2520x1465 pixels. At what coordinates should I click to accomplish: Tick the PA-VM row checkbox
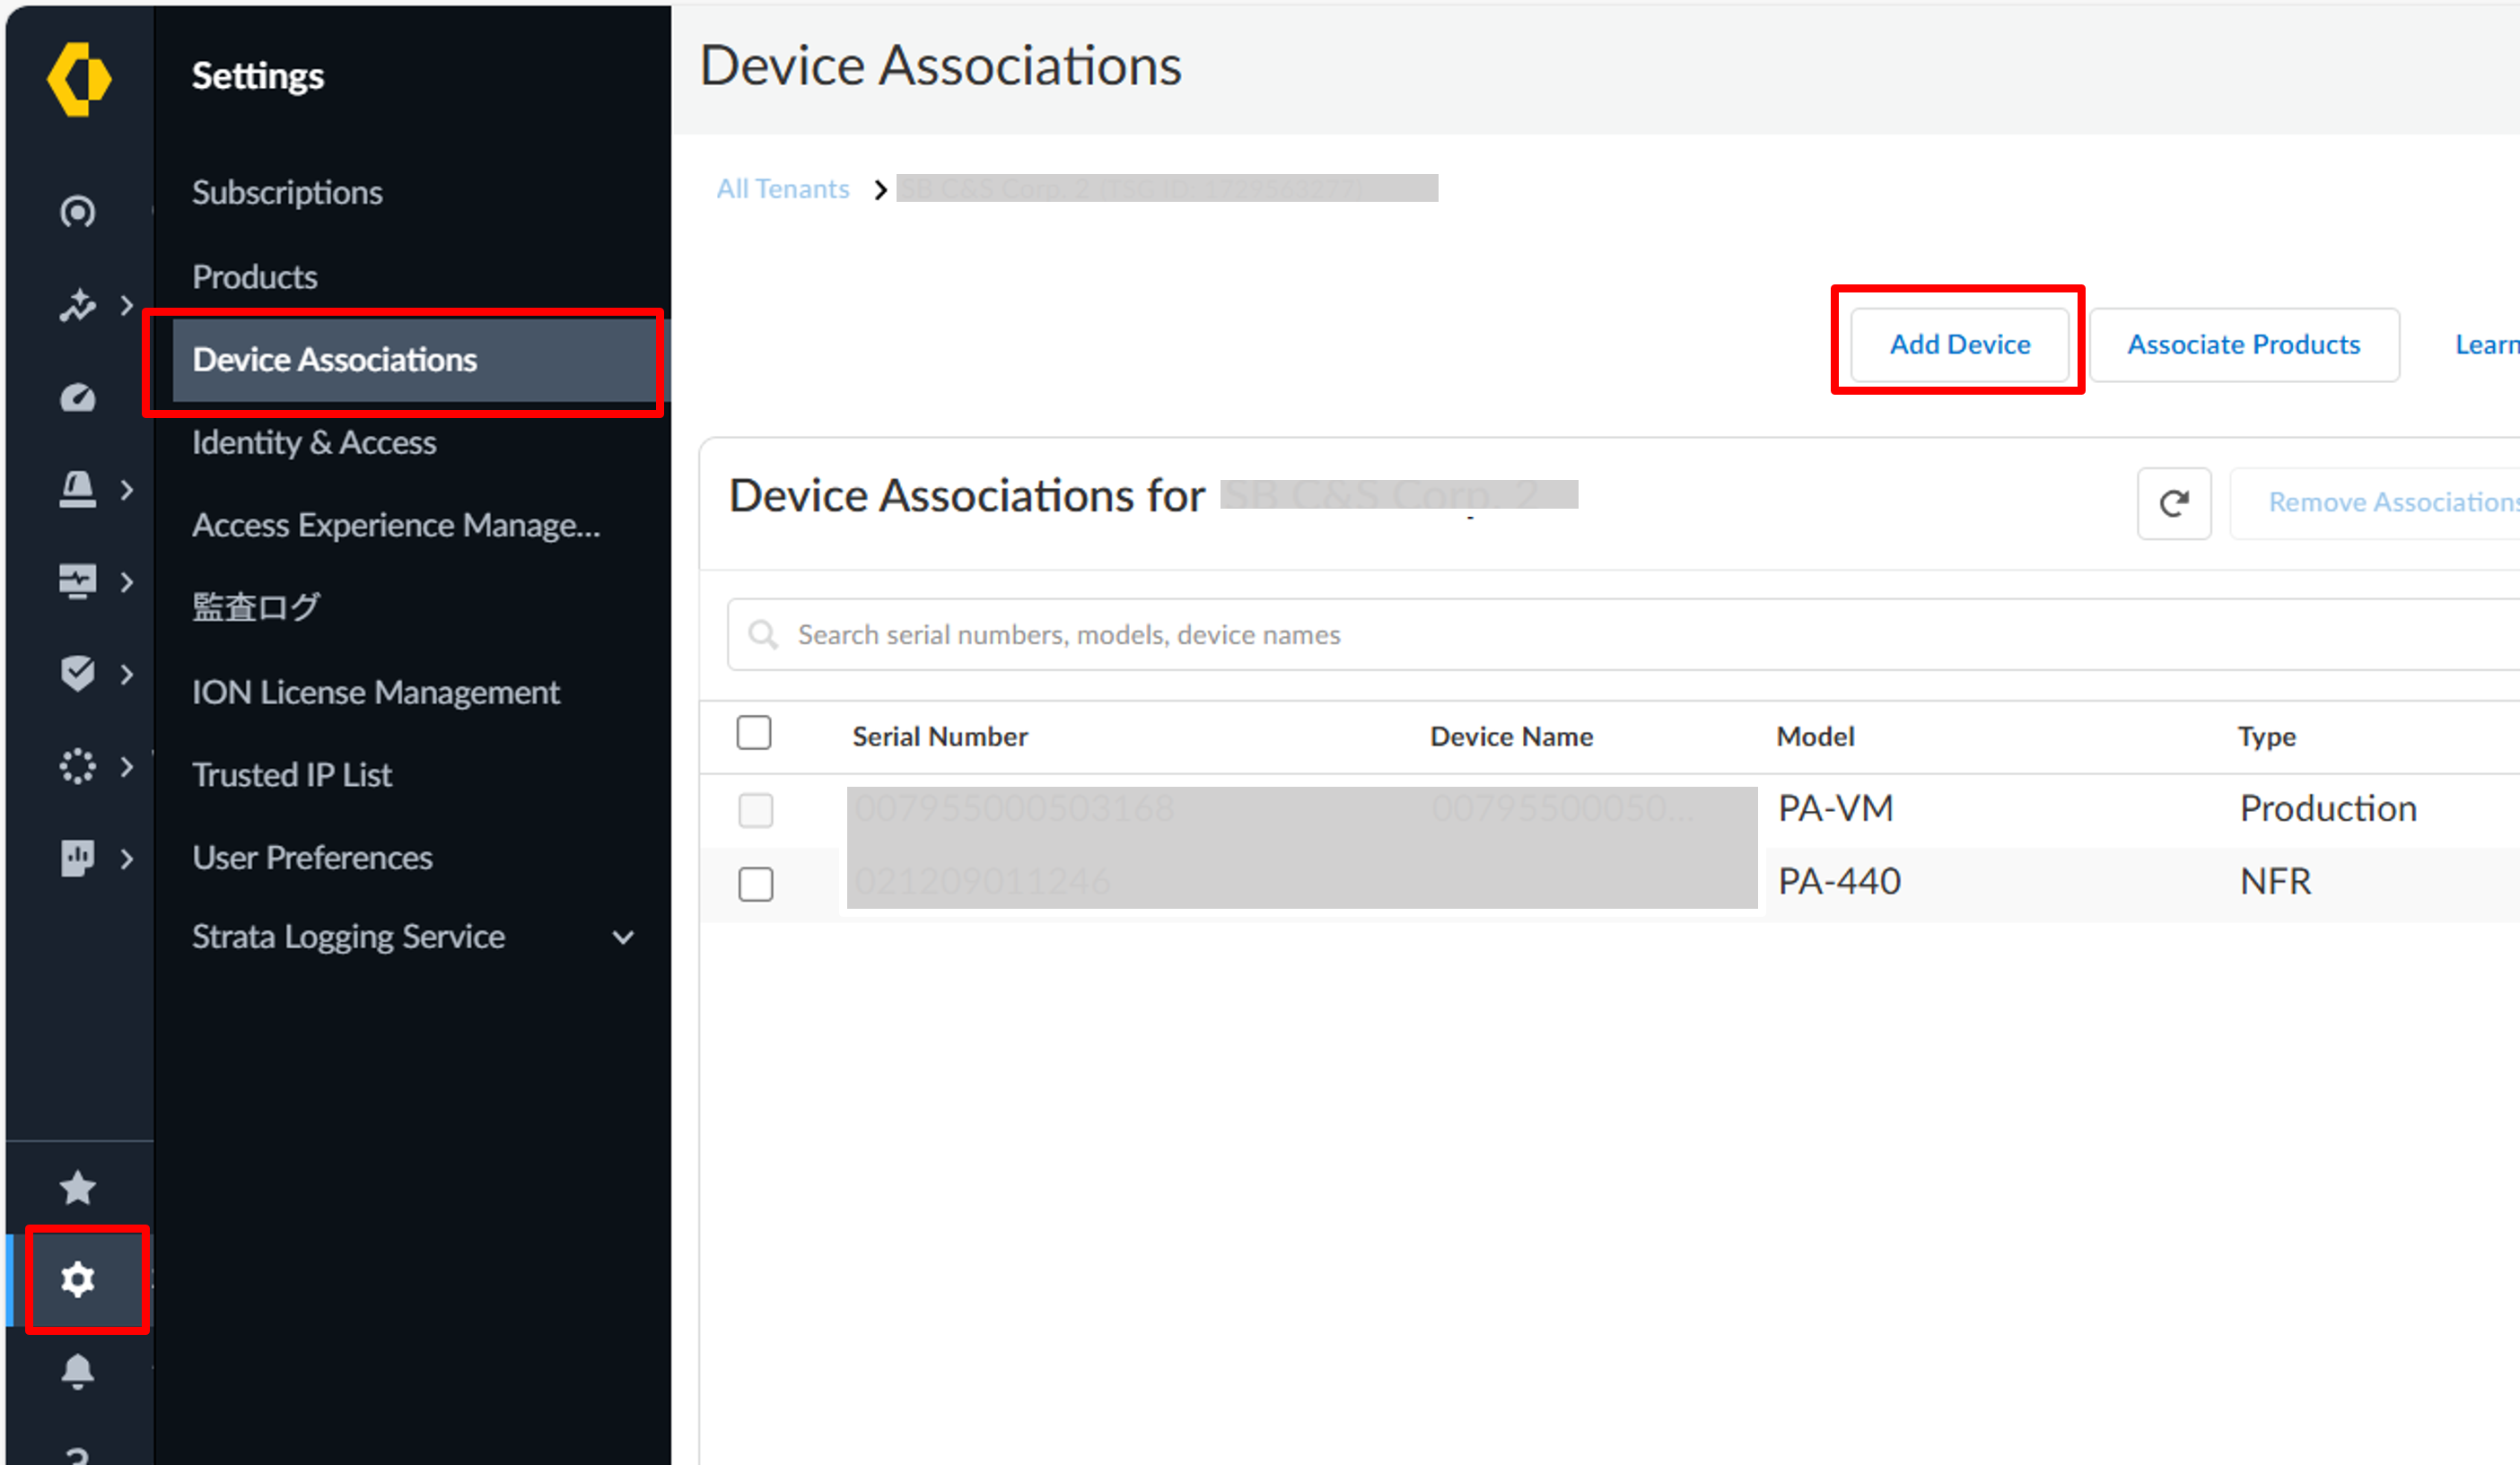[756, 810]
